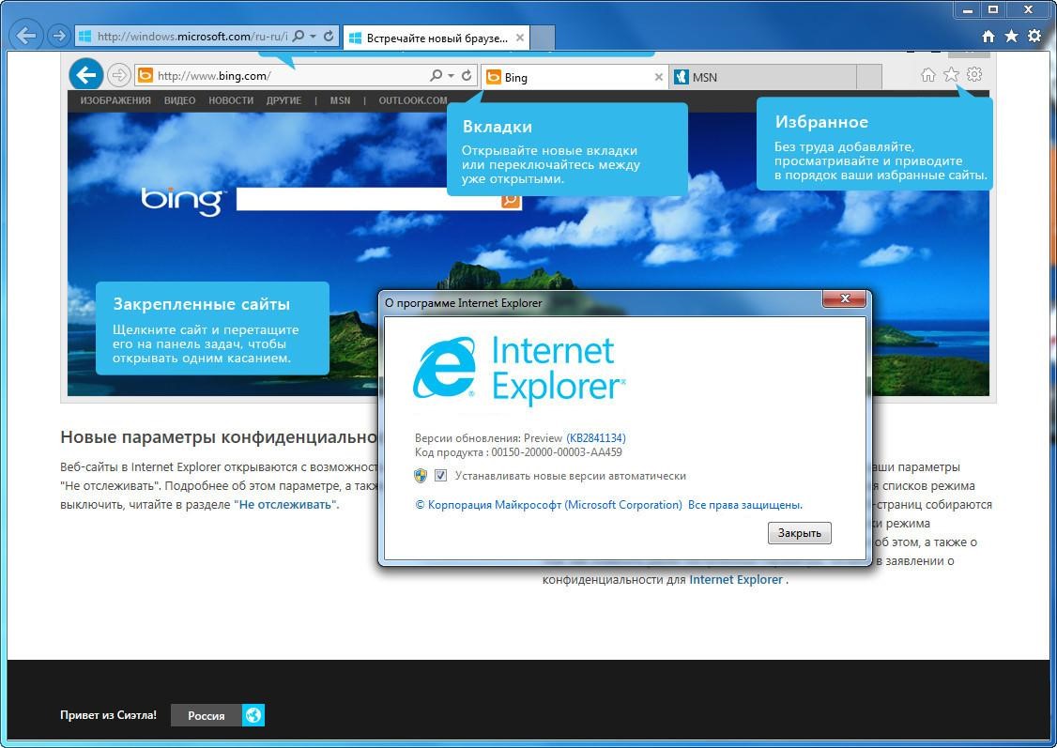Click the product code 00150-20000-00003-AA459 text
The width and height of the screenshot is (1057, 748).
point(556,453)
